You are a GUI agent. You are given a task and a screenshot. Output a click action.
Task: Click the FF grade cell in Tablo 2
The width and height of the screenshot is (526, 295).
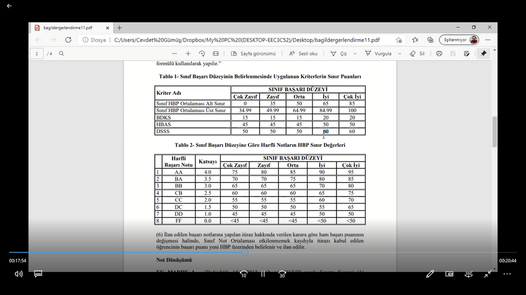click(178, 221)
